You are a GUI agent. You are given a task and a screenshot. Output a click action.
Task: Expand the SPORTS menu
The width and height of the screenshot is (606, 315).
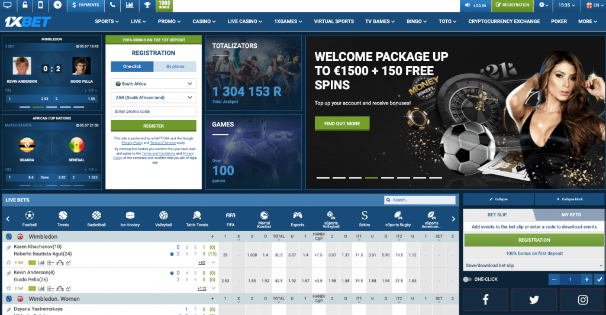click(x=107, y=22)
